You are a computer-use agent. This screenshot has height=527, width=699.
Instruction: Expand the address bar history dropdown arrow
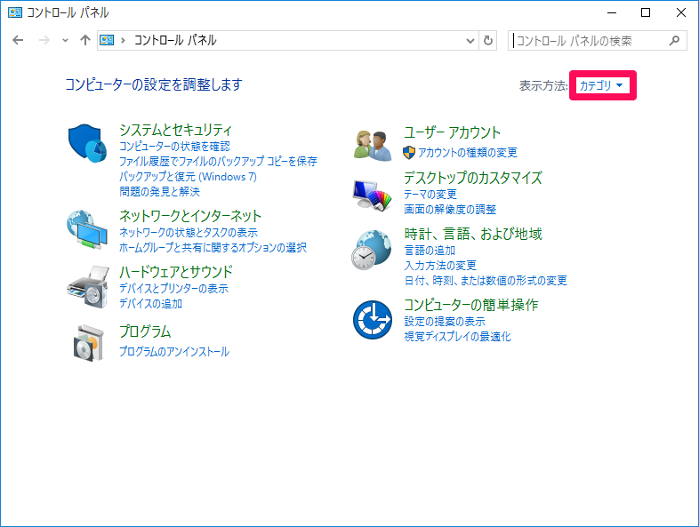471,41
